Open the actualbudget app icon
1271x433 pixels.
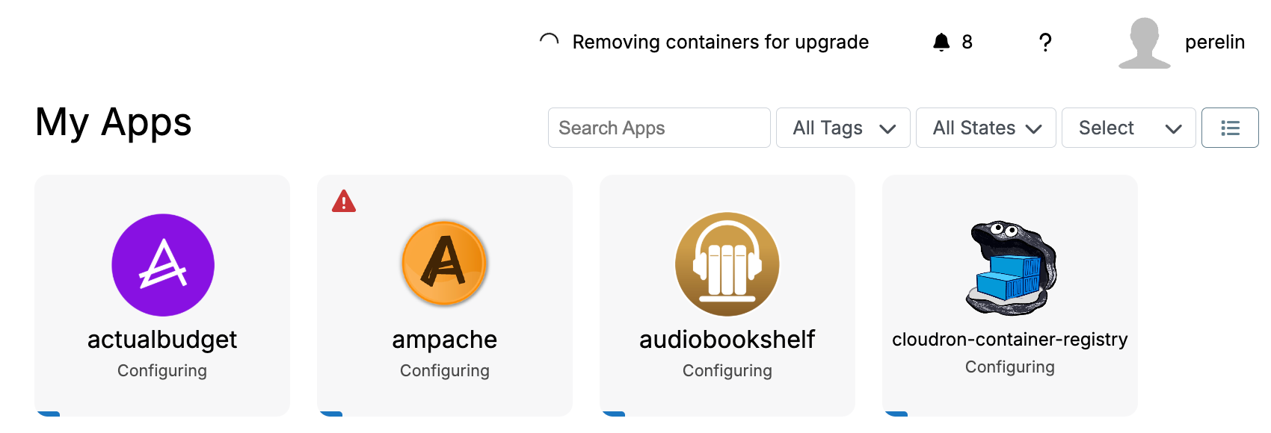[163, 265]
